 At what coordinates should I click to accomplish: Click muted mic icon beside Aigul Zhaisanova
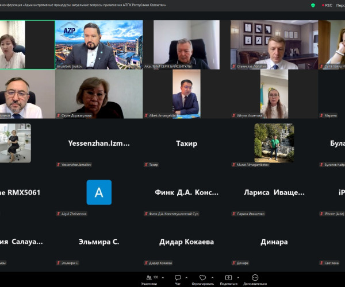(59, 214)
